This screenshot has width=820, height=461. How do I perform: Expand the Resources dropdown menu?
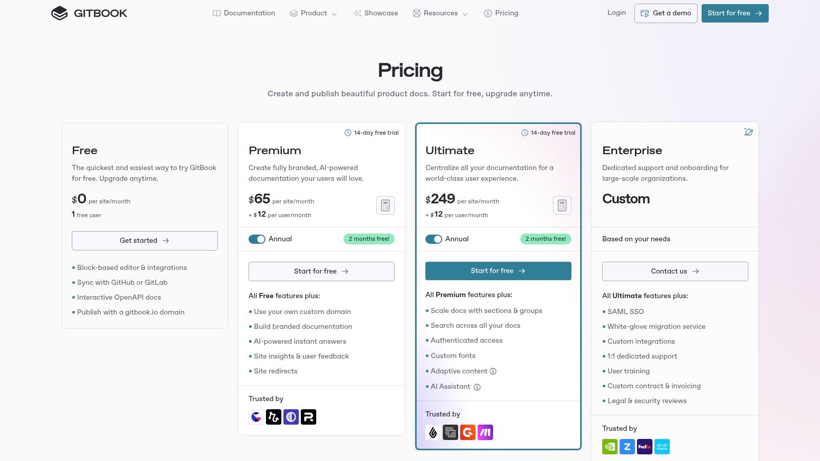(x=440, y=13)
